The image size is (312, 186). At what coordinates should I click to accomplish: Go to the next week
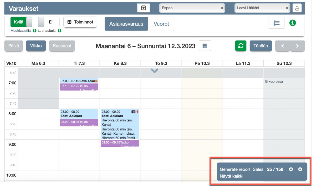[297, 46]
